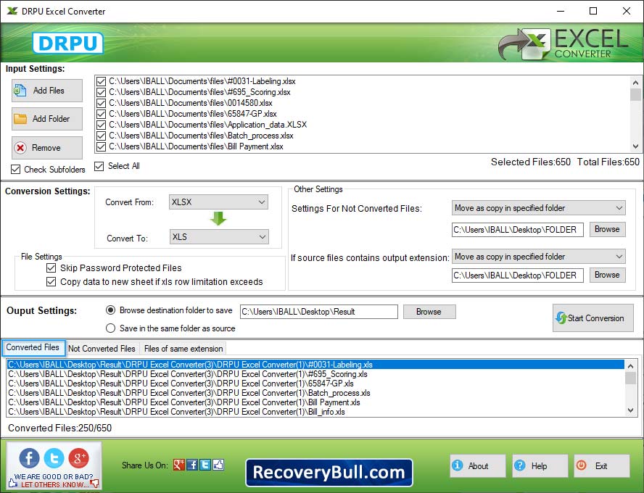Share on Twitter small icon

205,465
